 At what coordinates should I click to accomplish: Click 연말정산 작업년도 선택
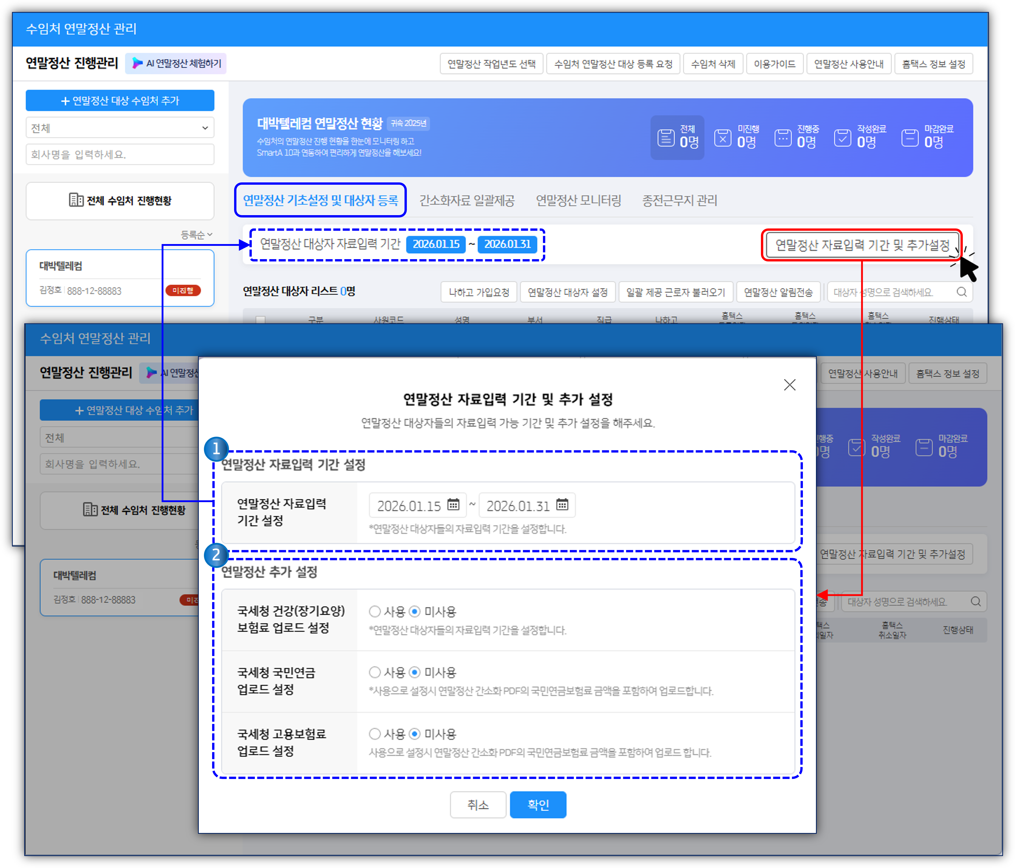click(x=492, y=64)
